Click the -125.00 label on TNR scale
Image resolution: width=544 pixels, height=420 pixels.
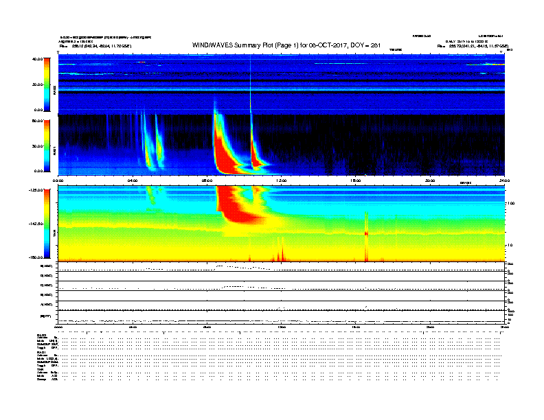(x=36, y=190)
